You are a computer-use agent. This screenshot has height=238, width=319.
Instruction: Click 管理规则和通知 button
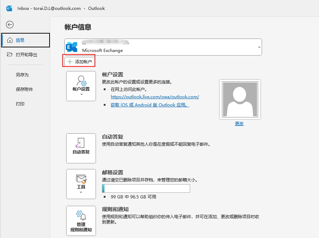click(x=81, y=221)
